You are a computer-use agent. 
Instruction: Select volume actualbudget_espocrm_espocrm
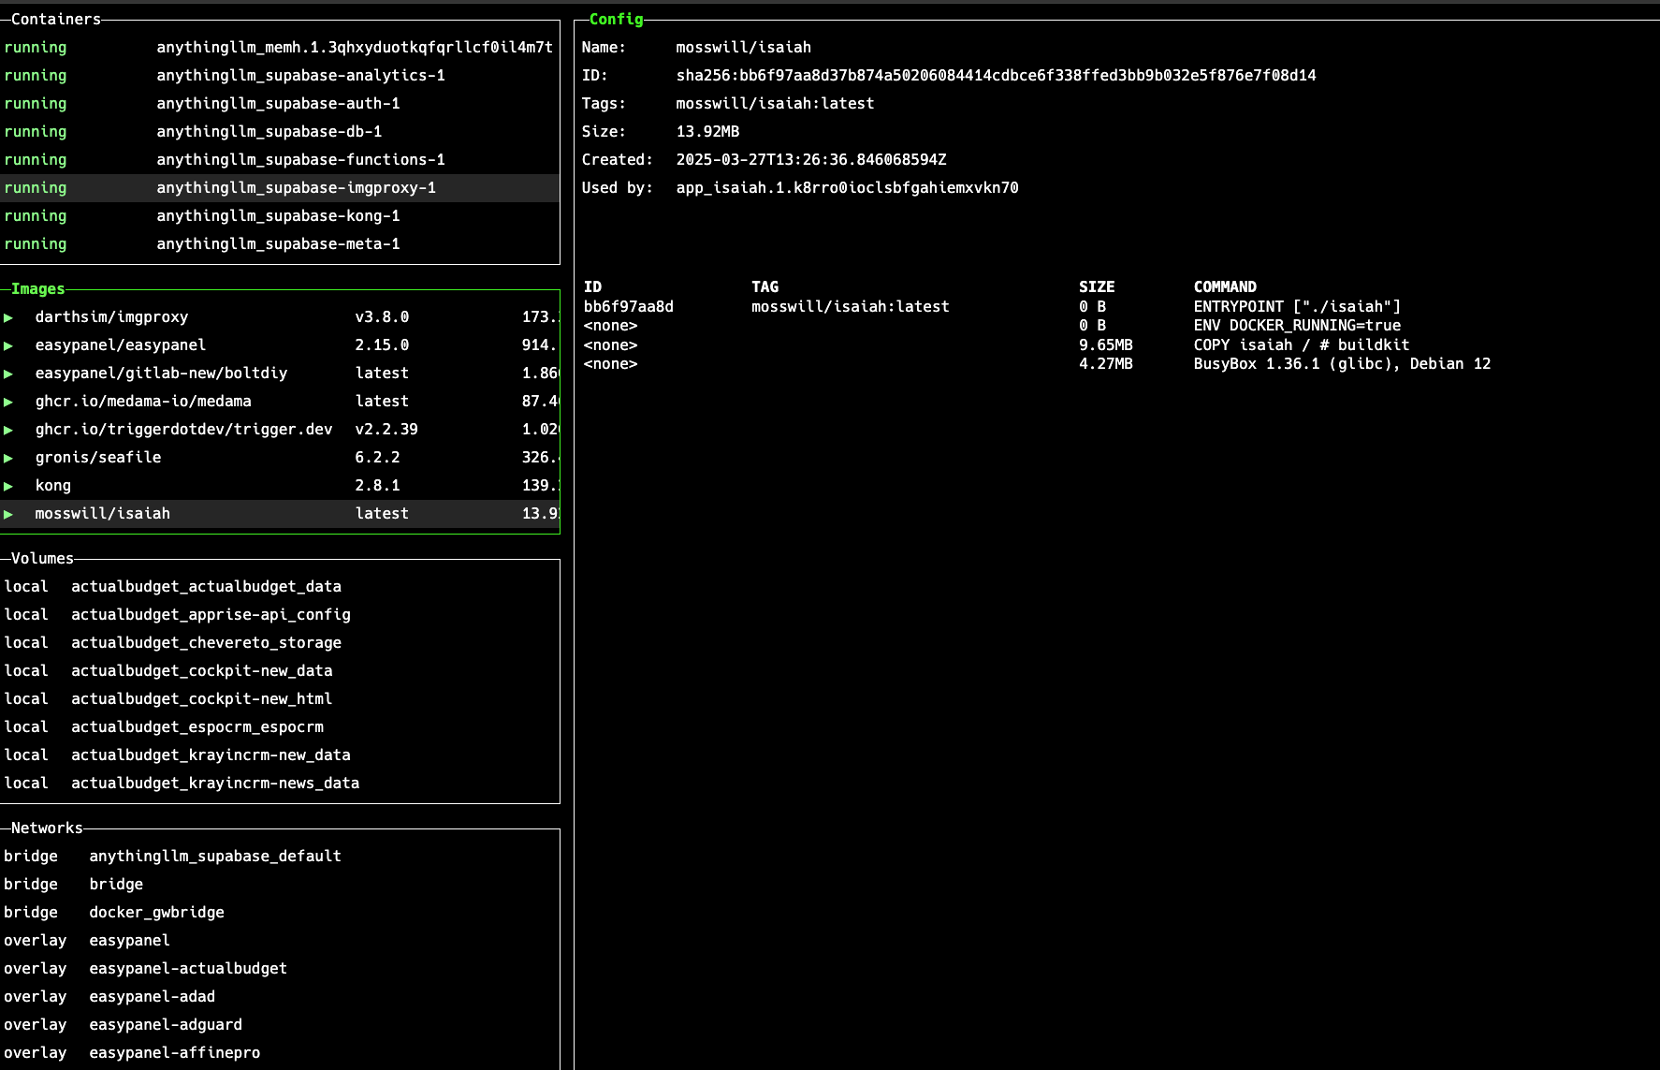(x=197, y=727)
